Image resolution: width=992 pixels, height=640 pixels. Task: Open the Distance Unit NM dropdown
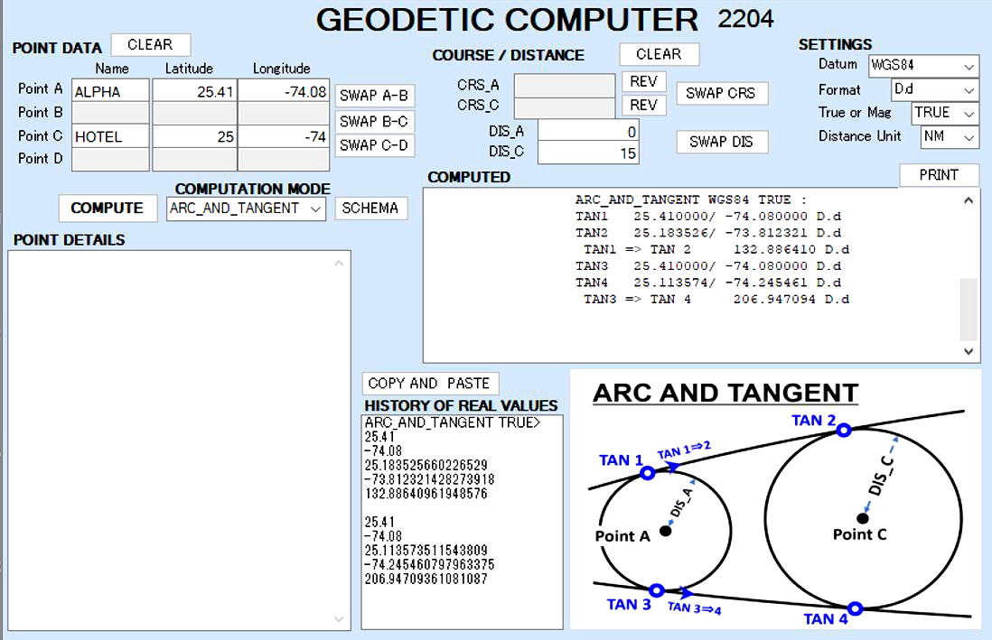click(950, 136)
